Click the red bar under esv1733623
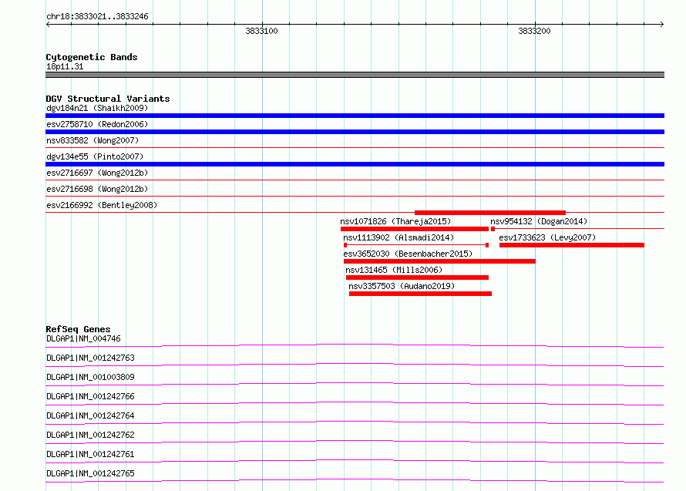The image size is (686, 491). point(572,245)
